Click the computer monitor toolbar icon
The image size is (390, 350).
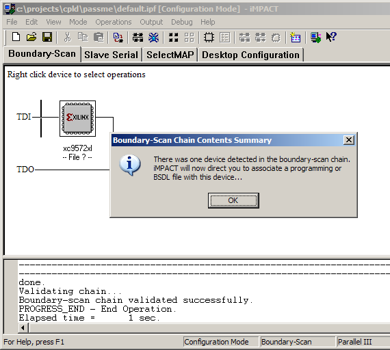[315, 38]
